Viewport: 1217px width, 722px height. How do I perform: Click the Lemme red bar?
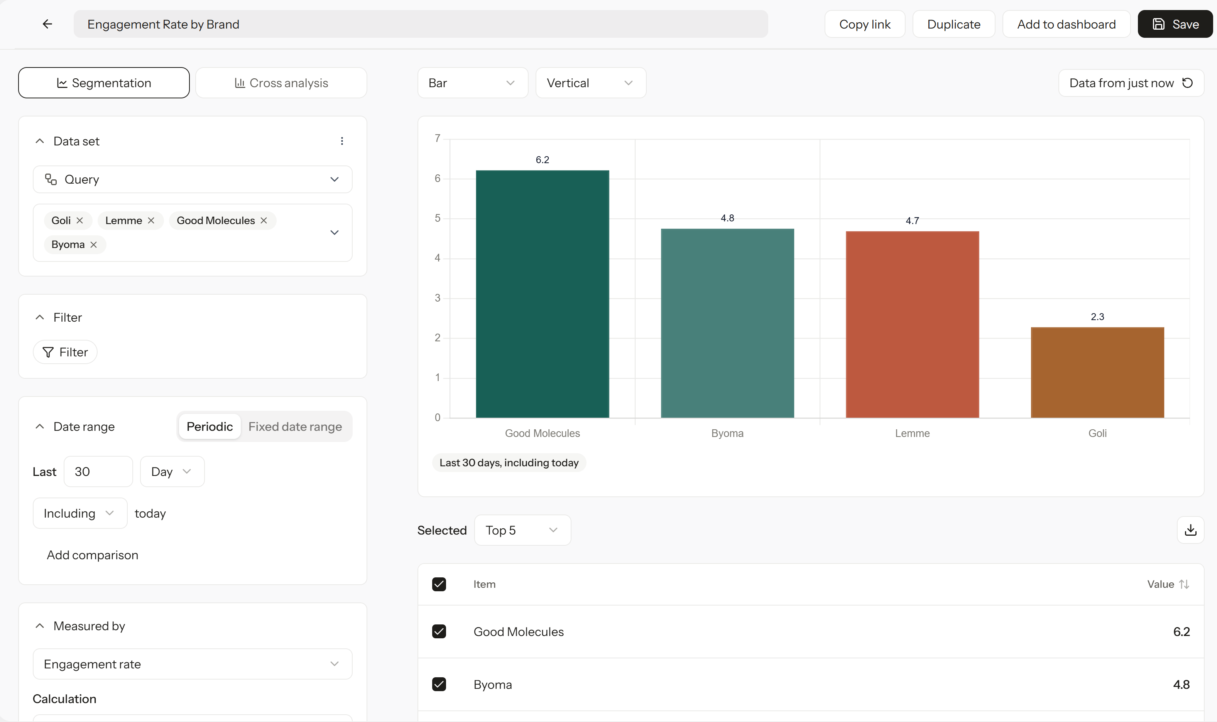[x=913, y=324]
